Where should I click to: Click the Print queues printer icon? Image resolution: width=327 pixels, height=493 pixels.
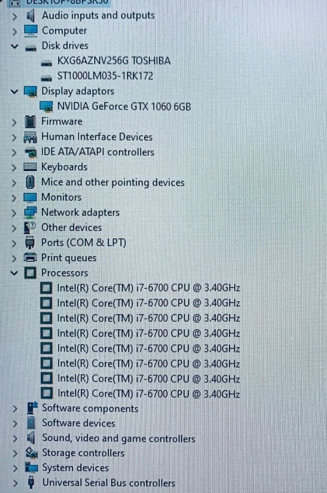click(30, 258)
